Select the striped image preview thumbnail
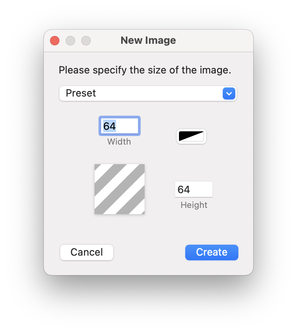Viewport: 297px width, 333px height. pyautogui.click(x=120, y=189)
